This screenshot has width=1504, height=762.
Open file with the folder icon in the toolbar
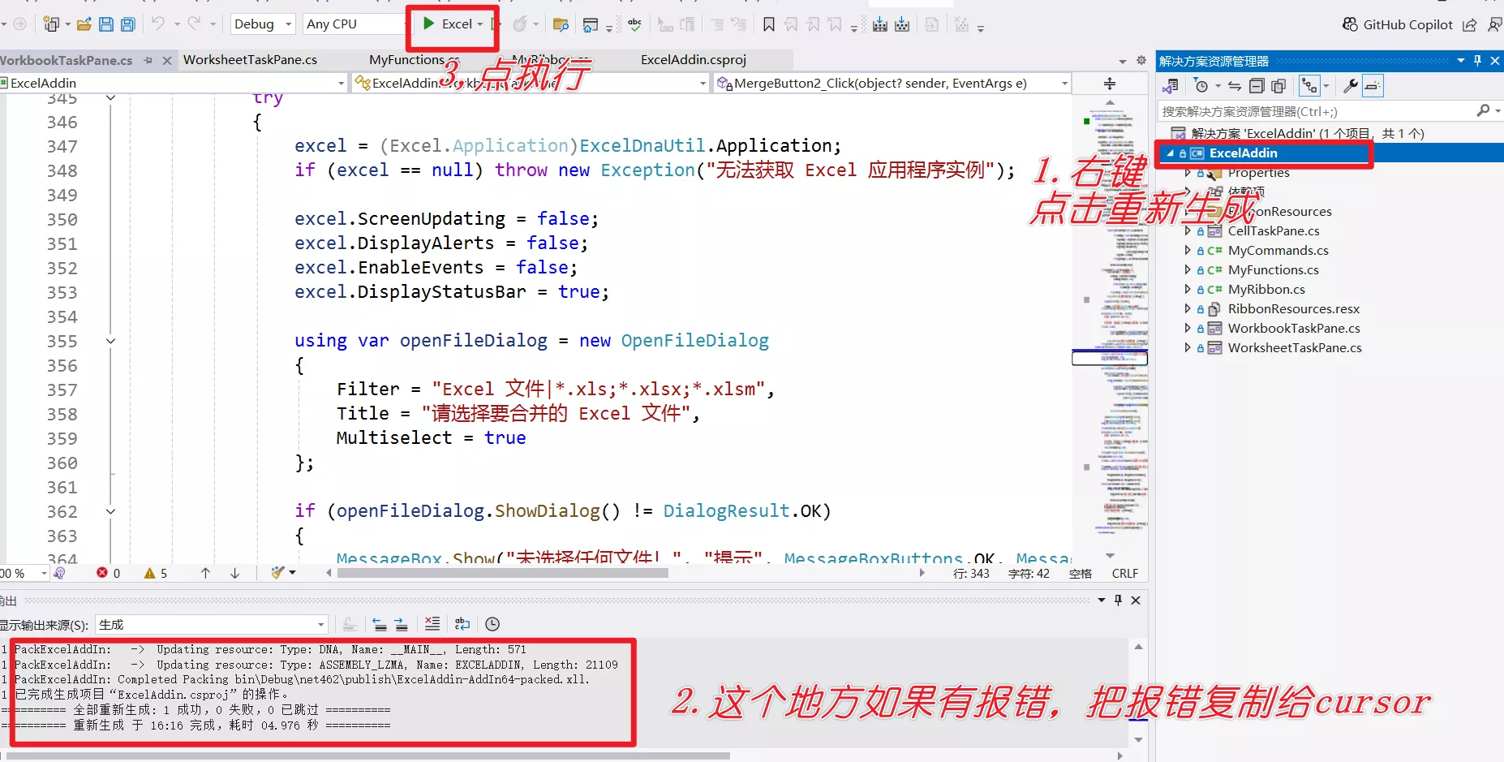(84, 24)
